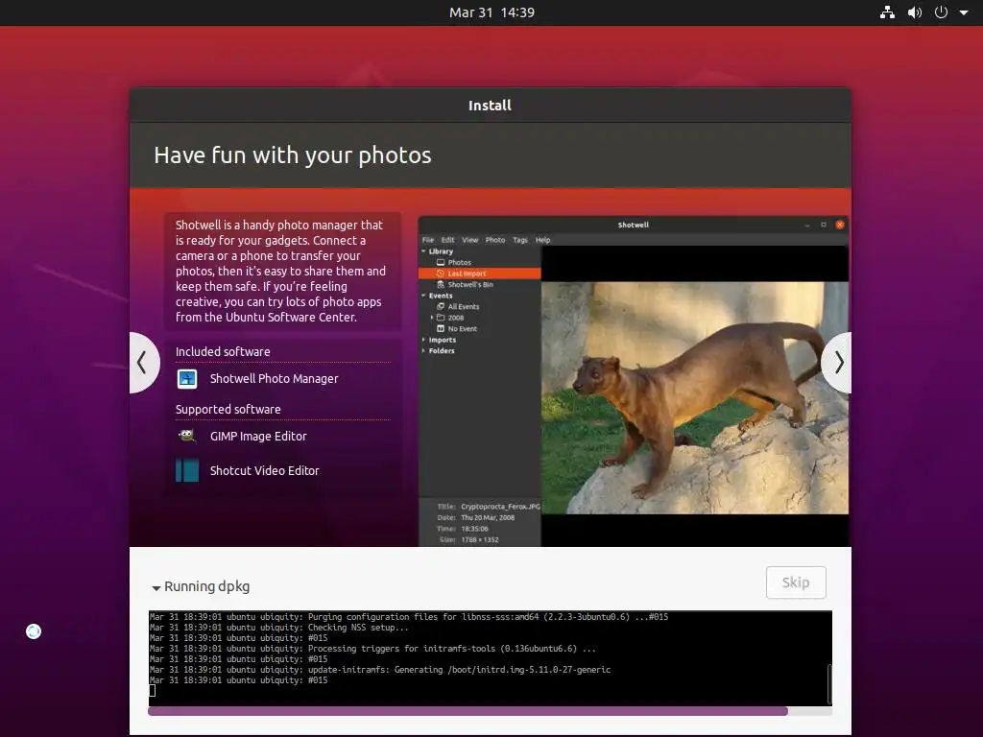This screenshot has height=737, width=983.
Task: Click 'Cryptoprocta_Ferox.JPG' title value
Action: pos(500,507)
